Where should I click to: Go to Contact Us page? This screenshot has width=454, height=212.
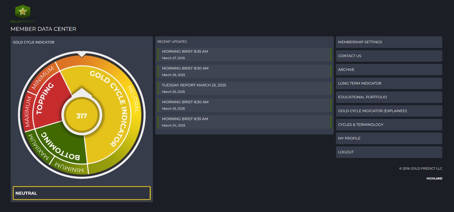[x=389, y=56]
